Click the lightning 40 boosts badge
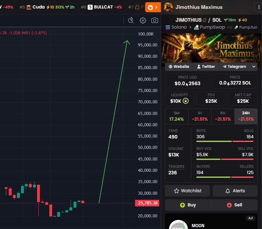 coord(243,20)
